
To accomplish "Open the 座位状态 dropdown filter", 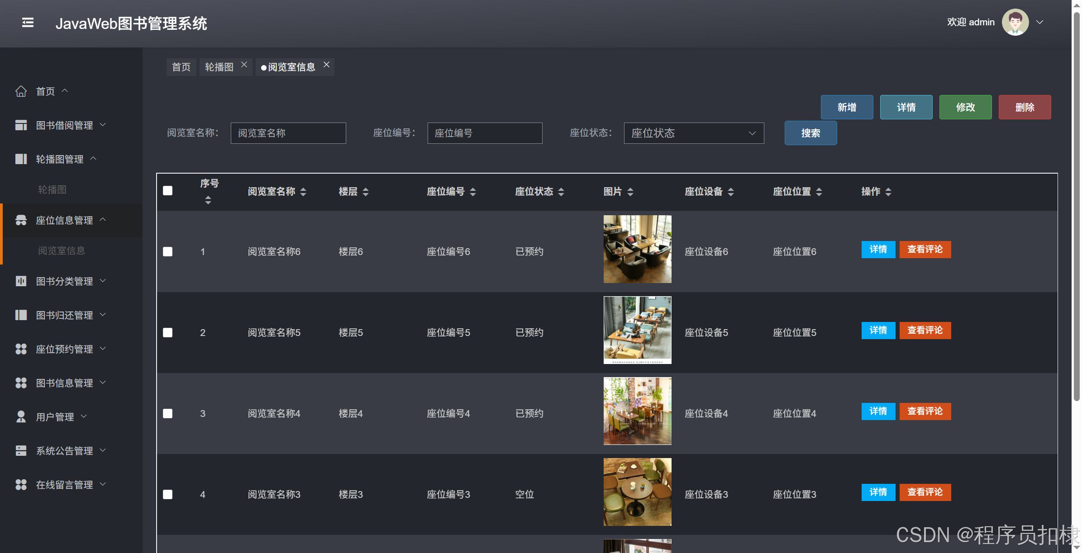I will (693, 133).
